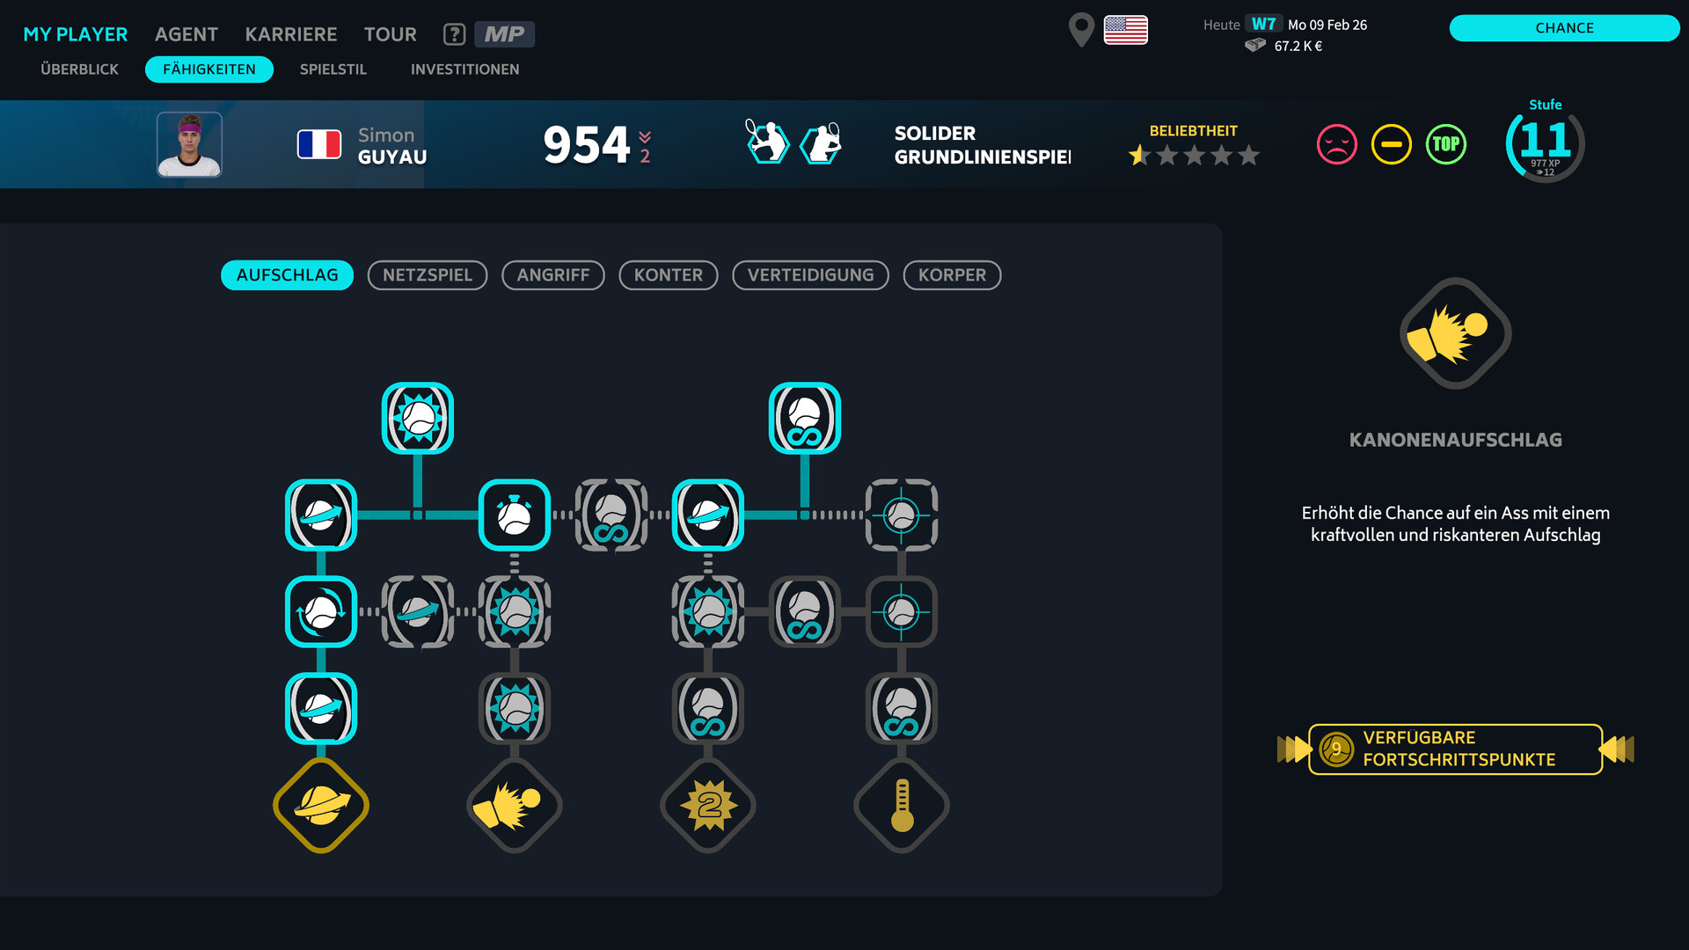Select the Aufschlag skill category
The image size is (1689, 950).
pyautogui.click(x=287, y=275)
